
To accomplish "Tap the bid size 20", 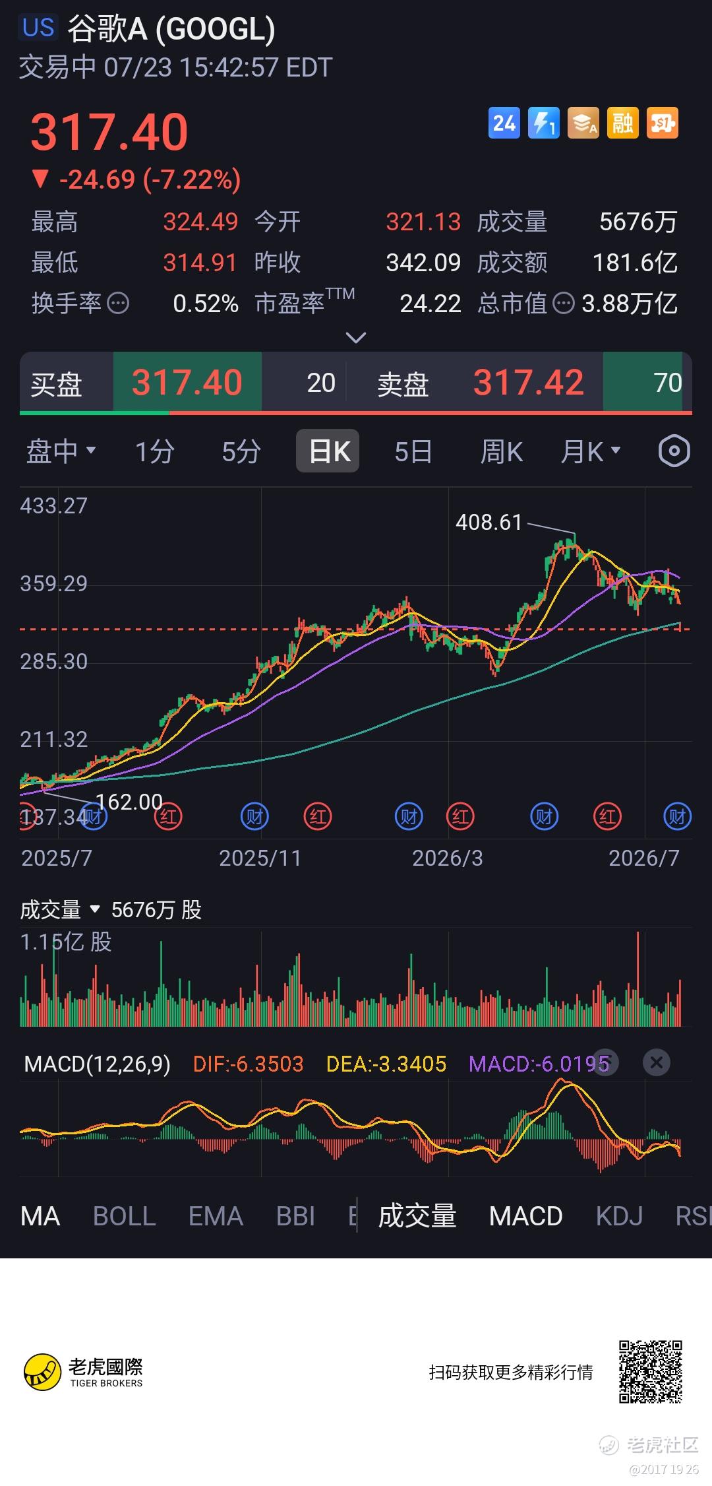I will (x=321, y=383).
